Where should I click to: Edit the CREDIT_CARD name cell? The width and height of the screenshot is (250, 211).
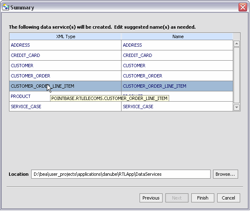pos(177,55)
